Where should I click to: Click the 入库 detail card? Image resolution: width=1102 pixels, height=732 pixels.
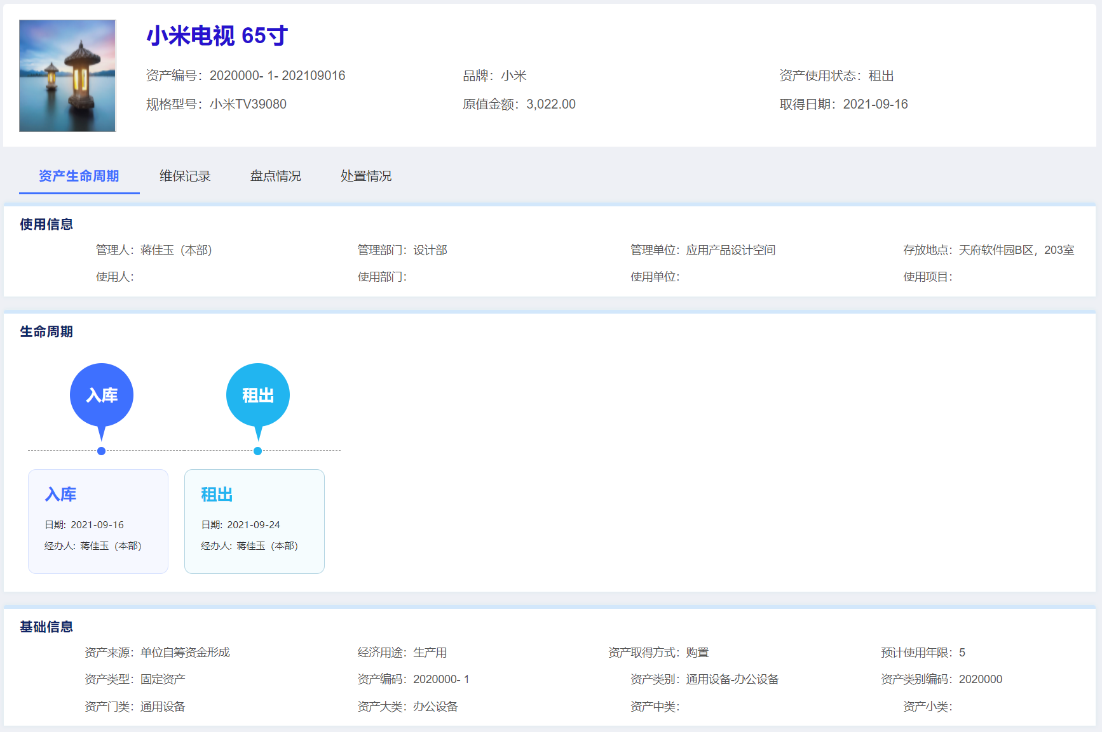click(x=98, y=521)
